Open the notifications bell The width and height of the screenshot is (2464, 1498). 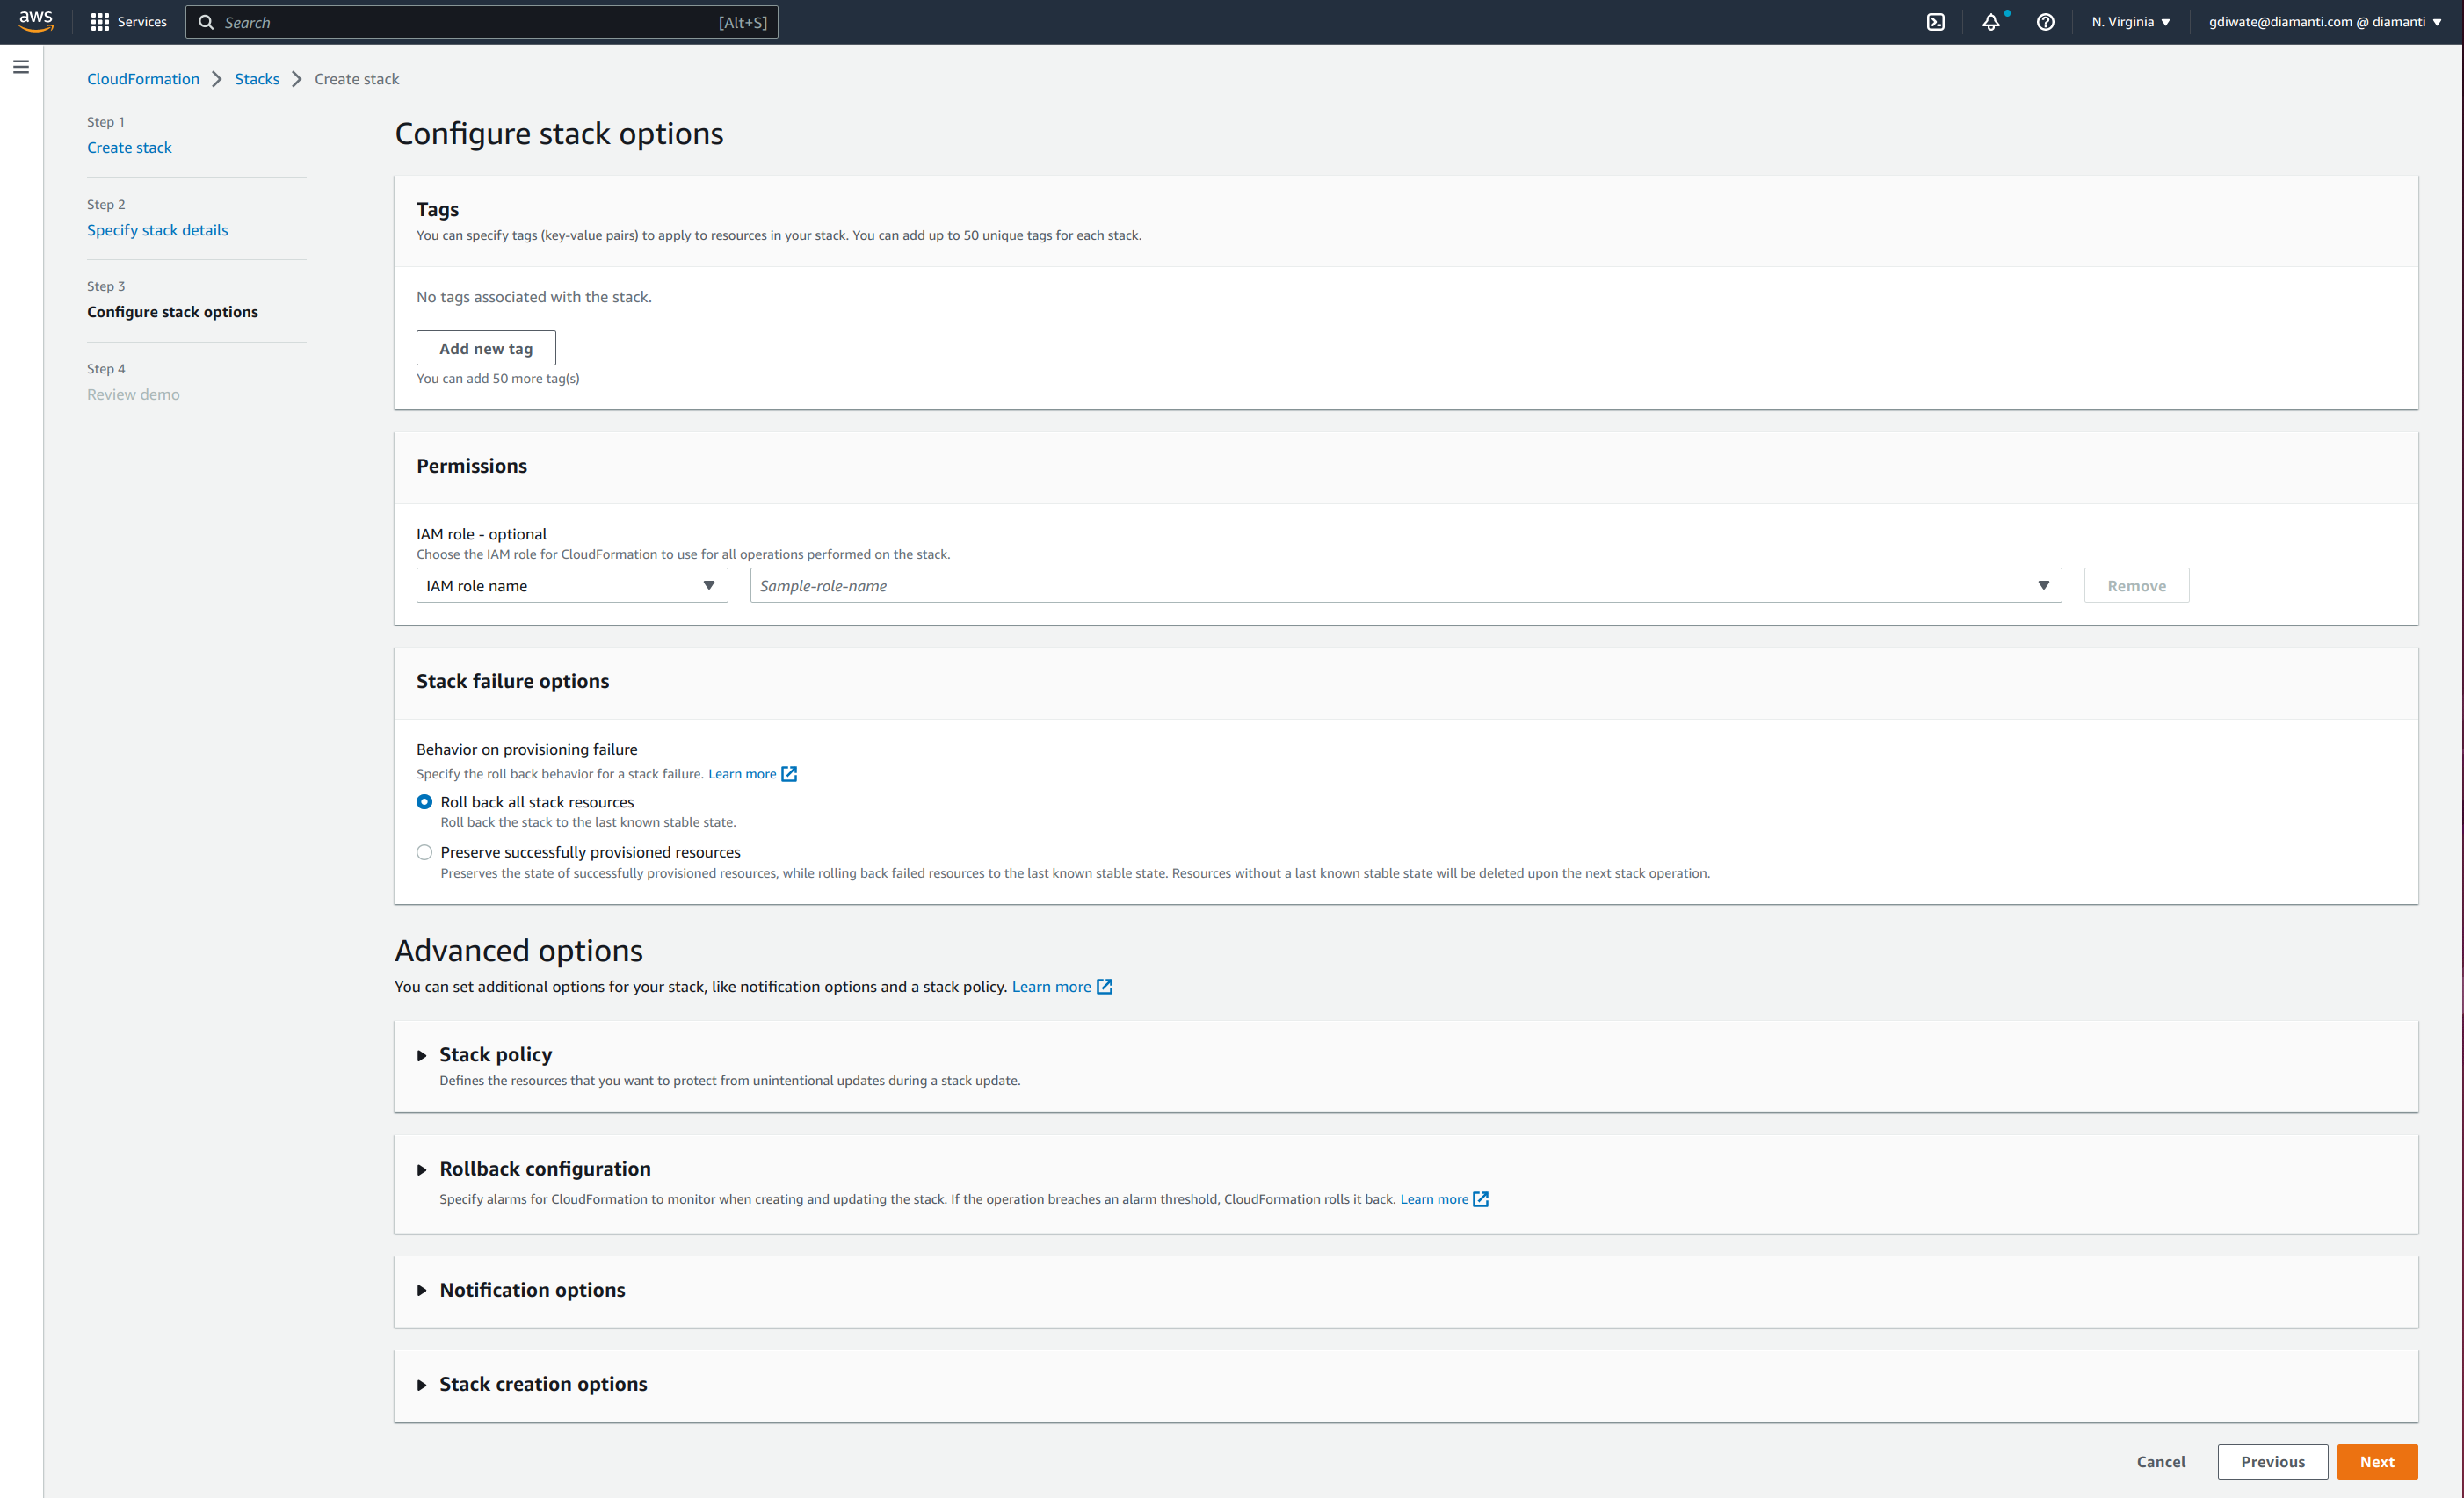click(1991, 22)
